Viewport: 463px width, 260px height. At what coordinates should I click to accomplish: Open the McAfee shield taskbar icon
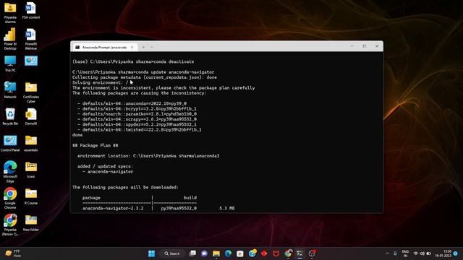(x=276, y=253)
